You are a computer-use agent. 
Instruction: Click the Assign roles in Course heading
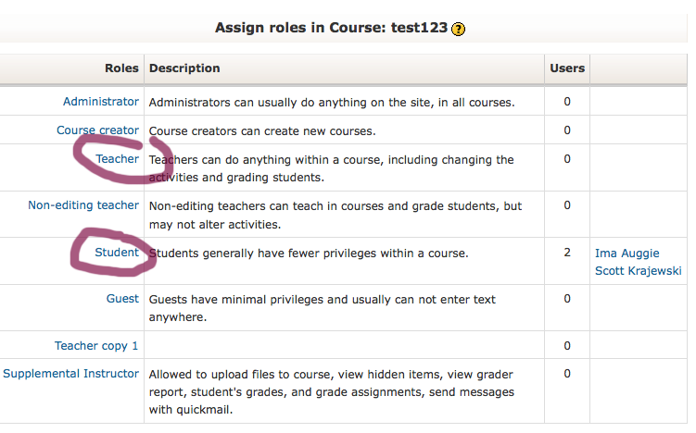tap(331, 28)
